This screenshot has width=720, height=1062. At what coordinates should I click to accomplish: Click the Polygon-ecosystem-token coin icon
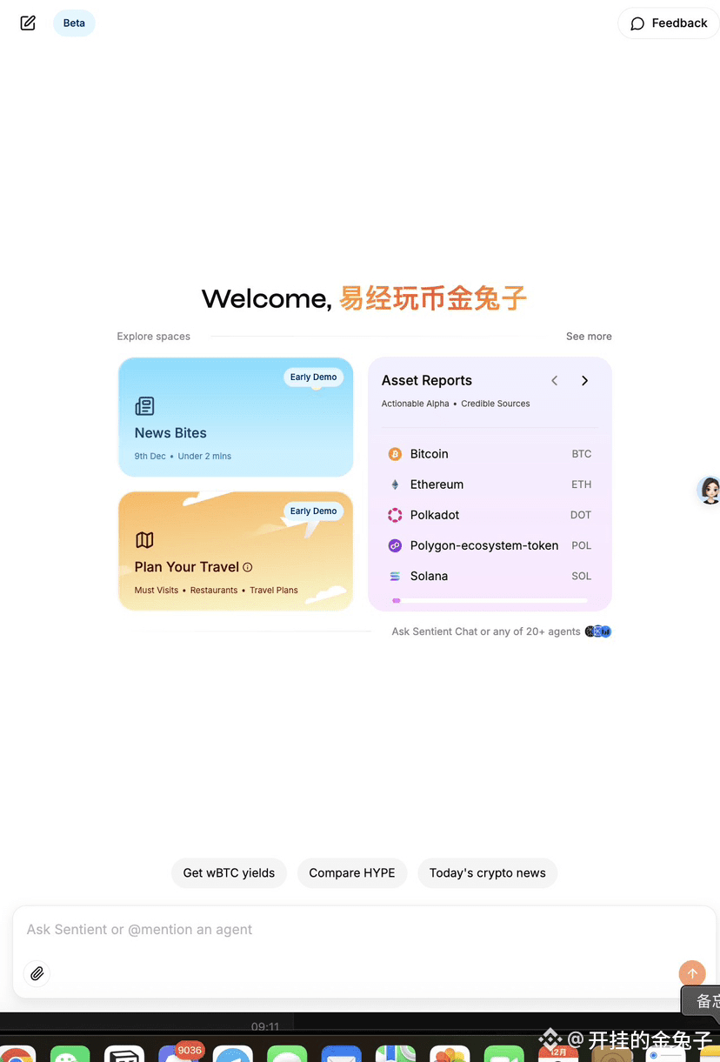(395, 545)
